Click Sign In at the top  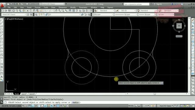[159, 4]
